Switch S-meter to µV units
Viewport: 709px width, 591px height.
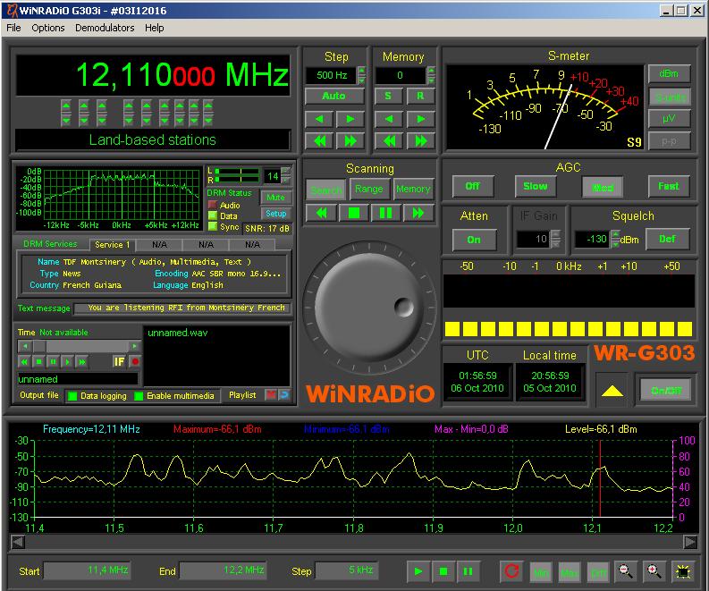(669, 119)
